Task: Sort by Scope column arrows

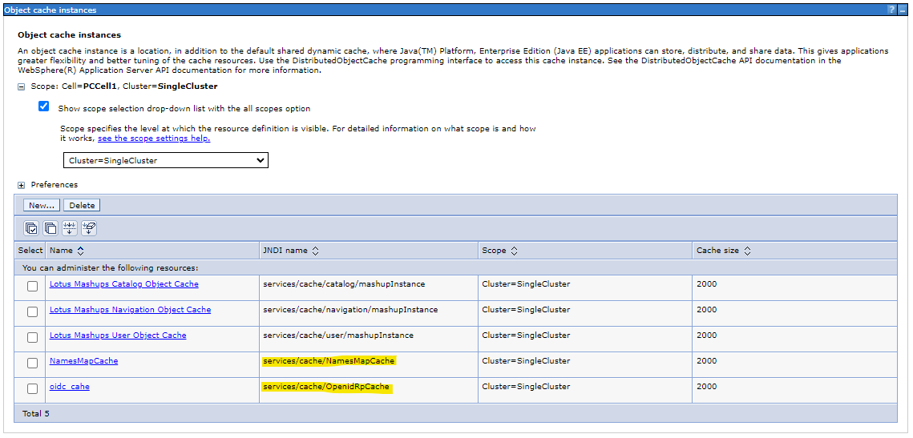Action: (x=514, y=251)
